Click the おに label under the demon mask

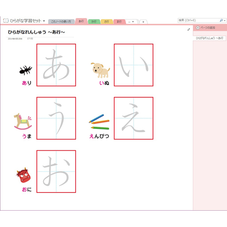[27, 189]
